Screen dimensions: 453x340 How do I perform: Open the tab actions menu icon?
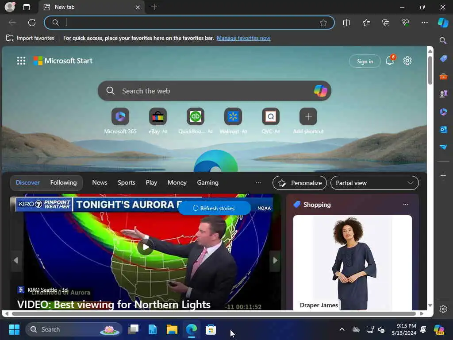click(26, 7)
